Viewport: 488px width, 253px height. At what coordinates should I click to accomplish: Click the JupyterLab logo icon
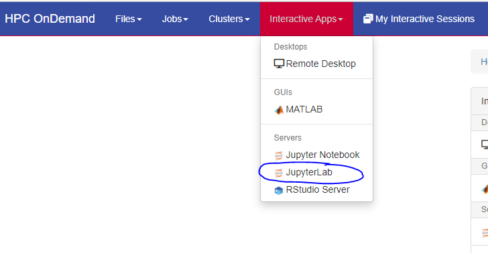coord(279,173)
